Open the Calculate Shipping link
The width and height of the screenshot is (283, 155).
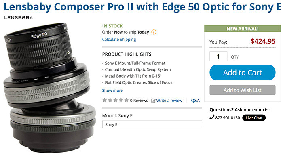[119, 40]
